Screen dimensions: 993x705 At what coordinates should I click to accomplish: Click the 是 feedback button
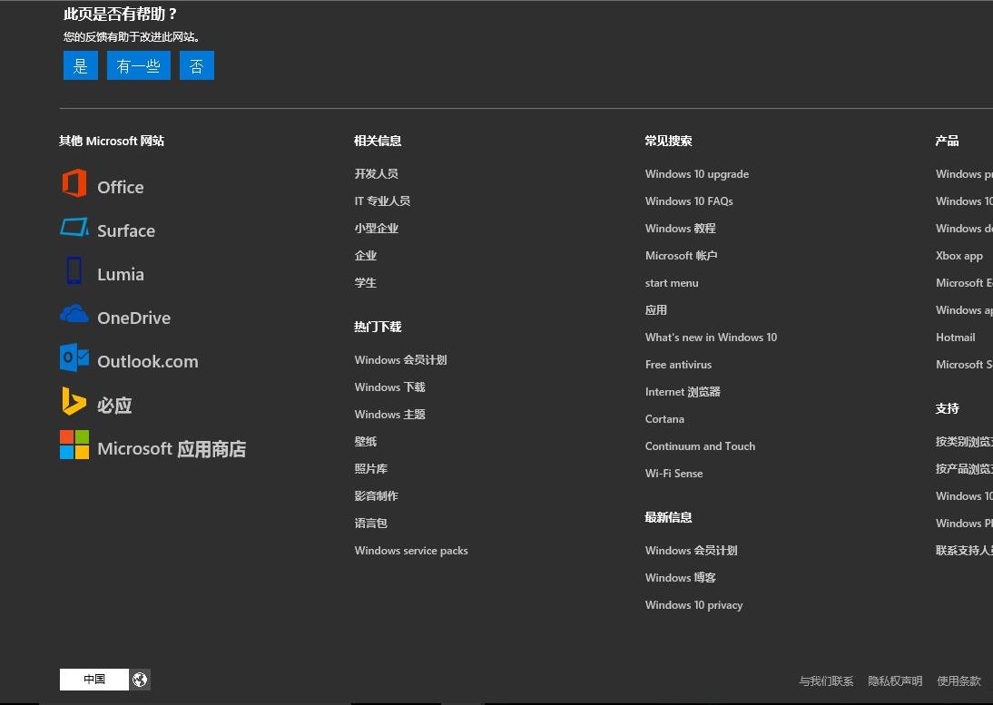click(80, 64)
